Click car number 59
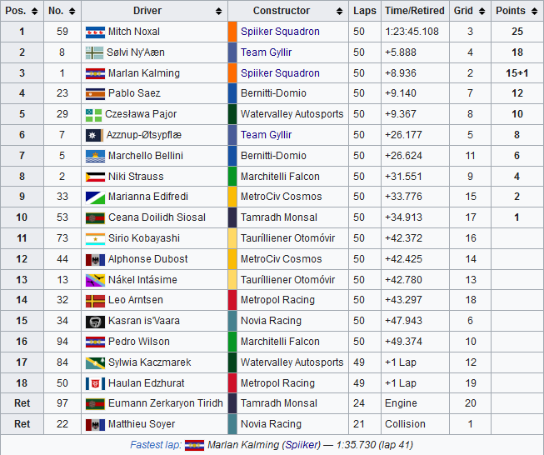 [62, 32]
